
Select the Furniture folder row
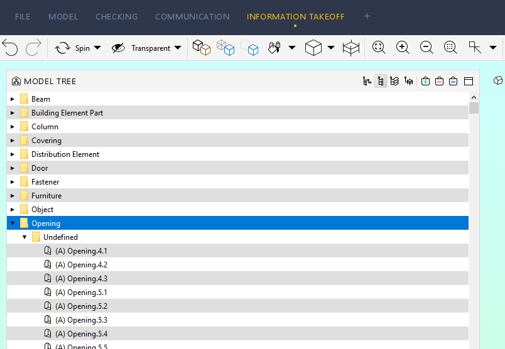pyautogui.click(x=237, y=196)
